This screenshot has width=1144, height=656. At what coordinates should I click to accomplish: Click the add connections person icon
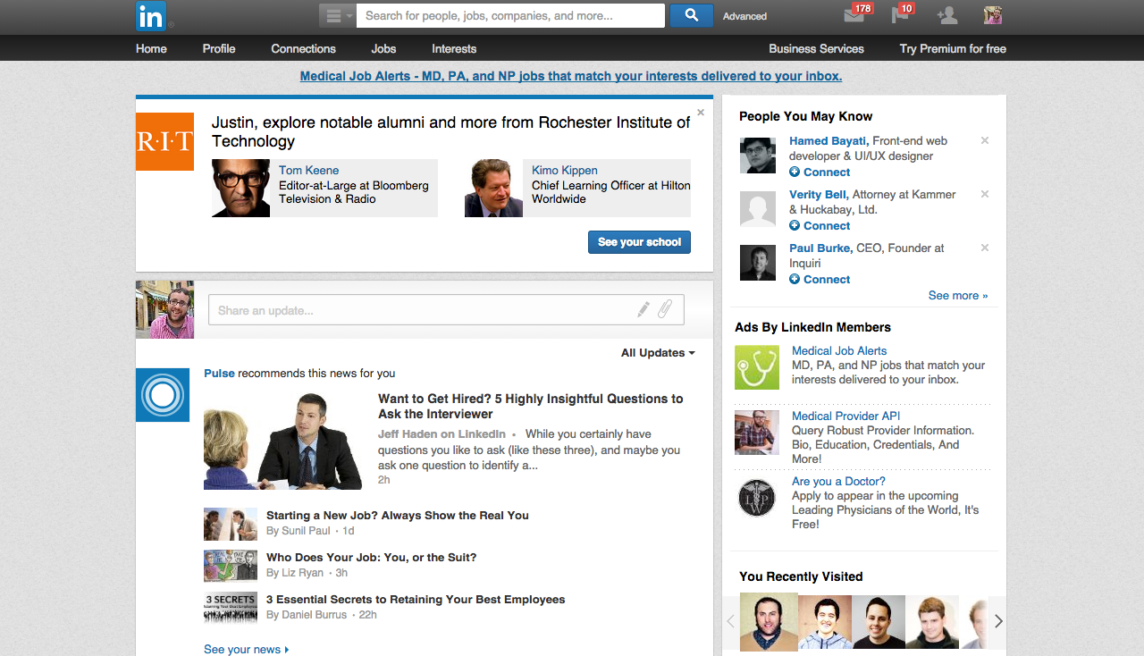pyautogui.click(x=946, y=15)
